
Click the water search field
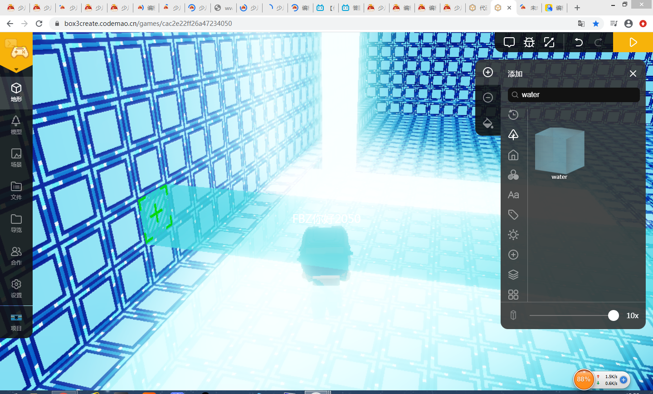click(574, 95)
